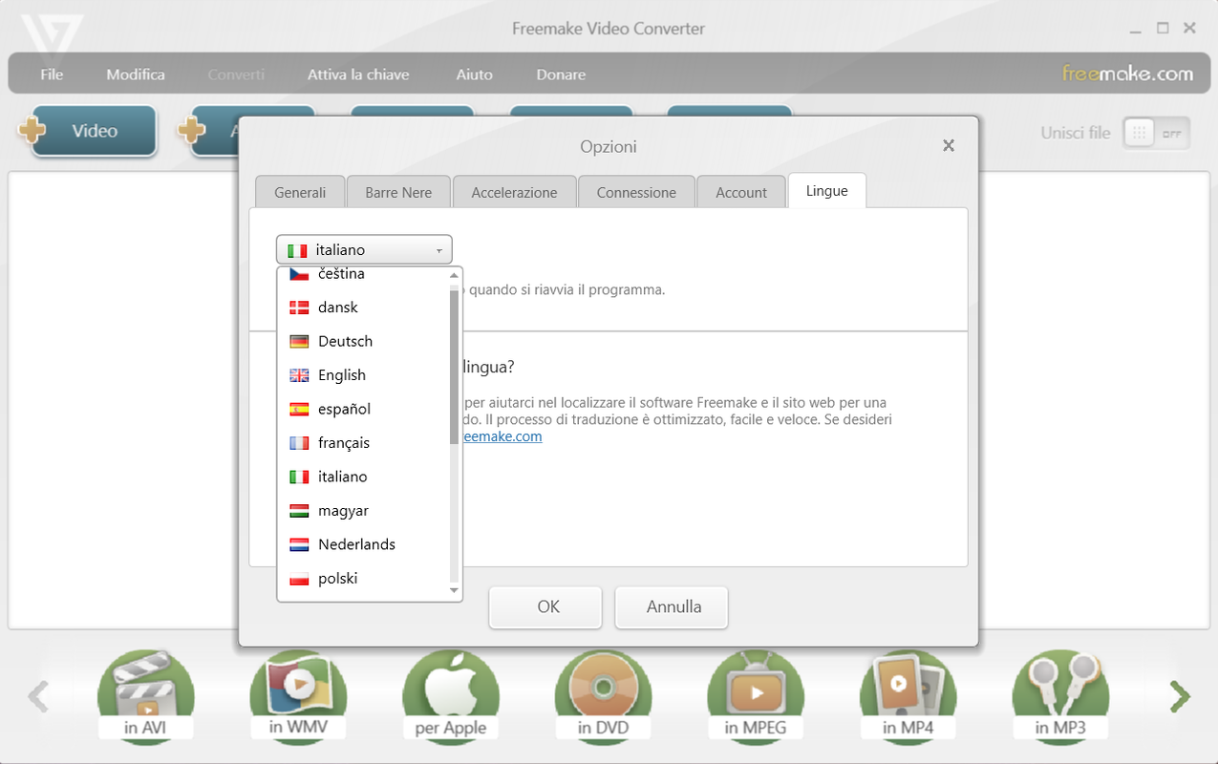Open the Accelerazione tab
Viewport: 1218px width, 764px height.
click(x=514, y=192)
